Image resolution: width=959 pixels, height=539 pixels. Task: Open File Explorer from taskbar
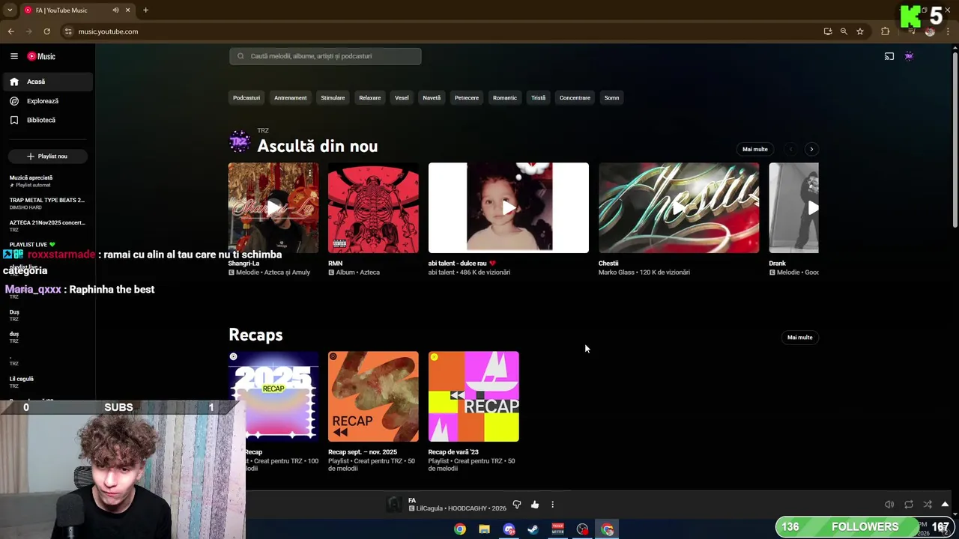click(x=485, y=529)
